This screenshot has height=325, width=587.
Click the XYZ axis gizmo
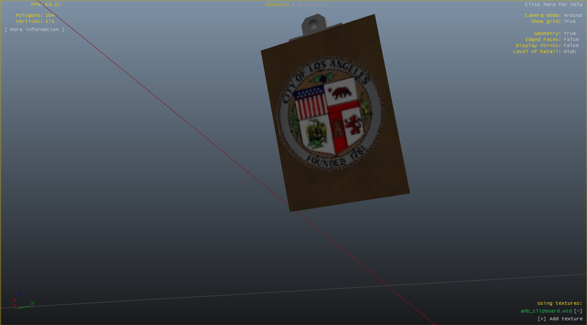19,302
